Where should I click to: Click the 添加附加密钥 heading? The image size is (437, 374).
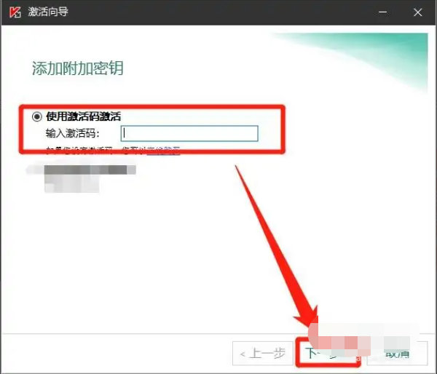coord(77,68)
